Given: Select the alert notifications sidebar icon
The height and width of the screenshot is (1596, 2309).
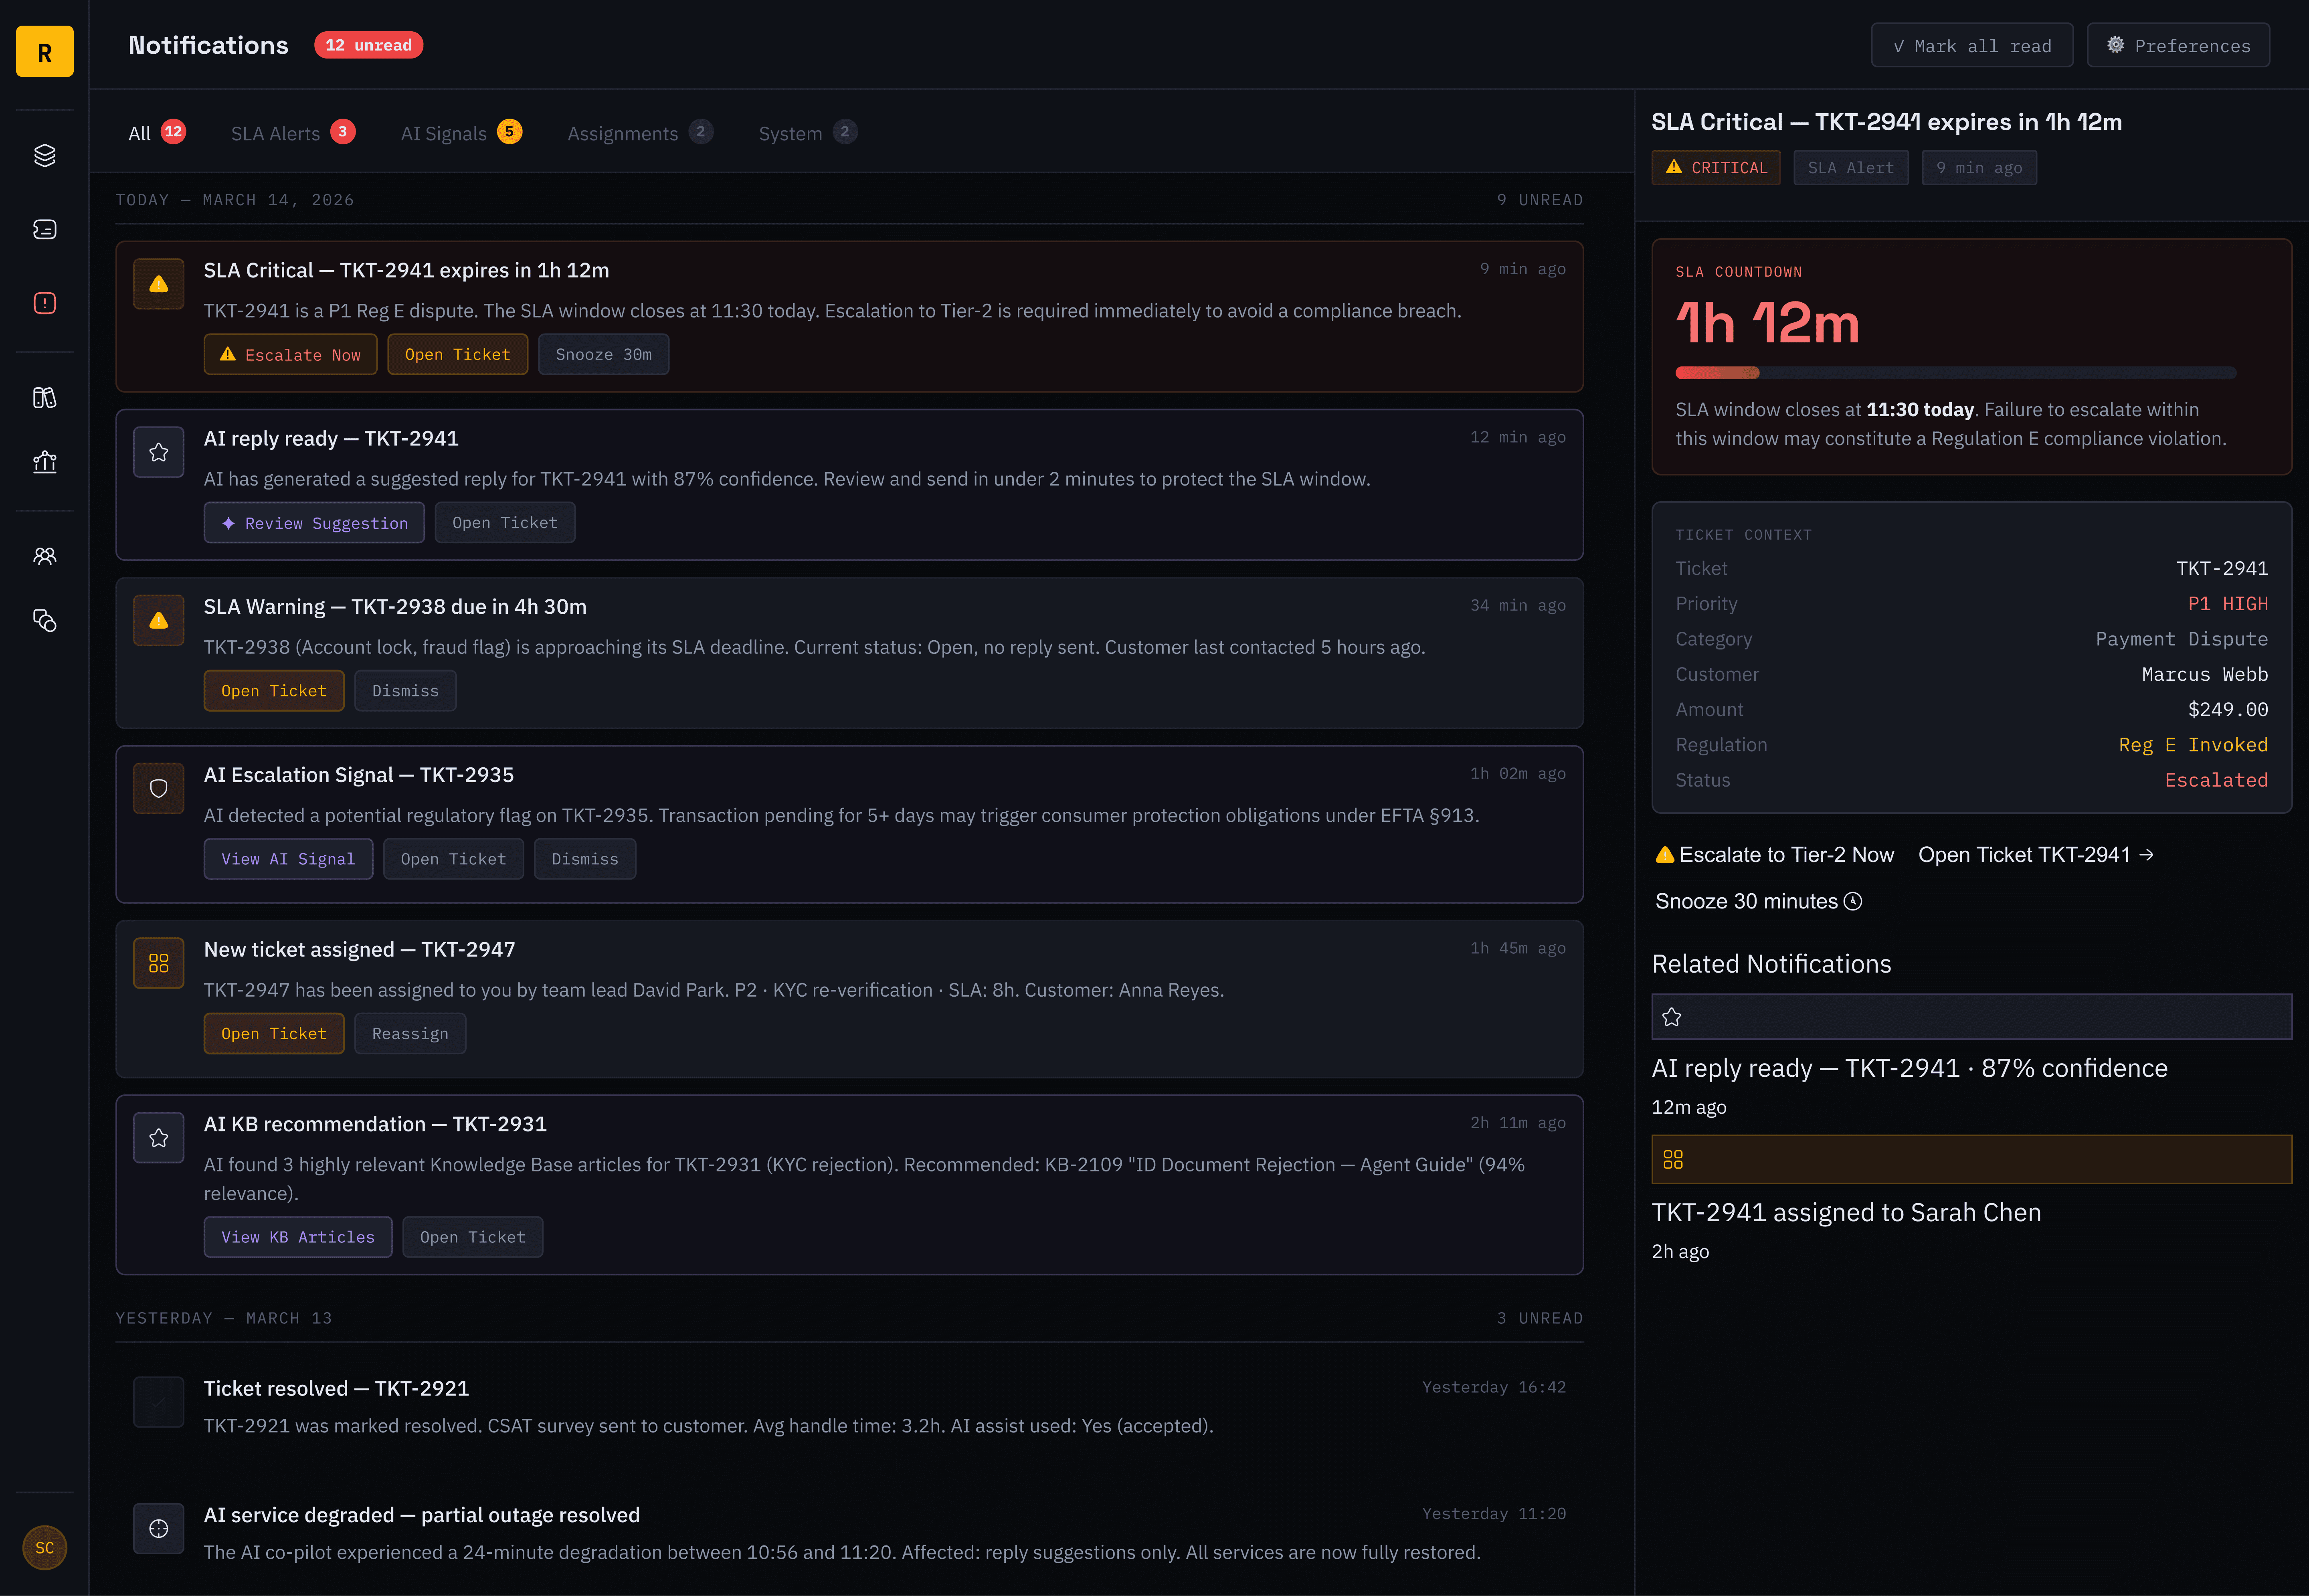Looking at the screenshot, I should (x=45, y=303).
